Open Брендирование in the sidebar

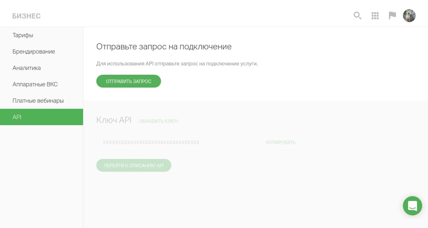coord(34,52)
